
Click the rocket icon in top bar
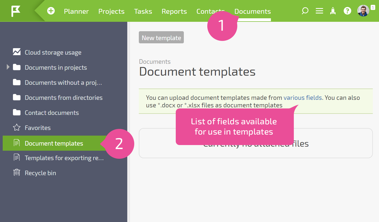[x=333, y=11]
